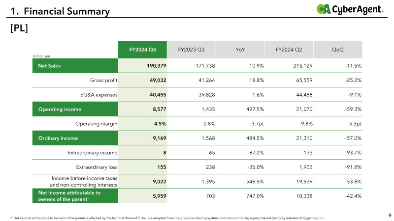Click the CyberAgent logo icon
Image resolution: width=394 pixels, height=221 pixels.
pos(324,9)
